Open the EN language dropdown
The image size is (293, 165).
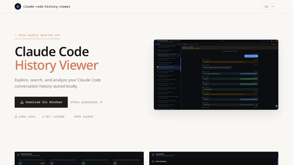[x=268, y=7]
